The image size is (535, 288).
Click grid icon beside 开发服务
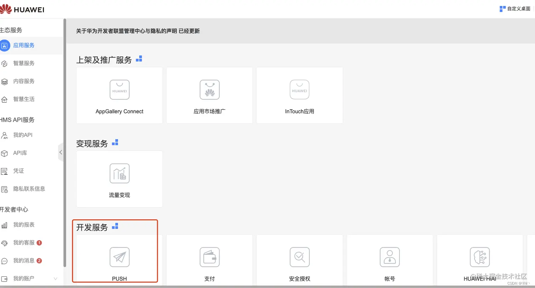coord(115,226)
